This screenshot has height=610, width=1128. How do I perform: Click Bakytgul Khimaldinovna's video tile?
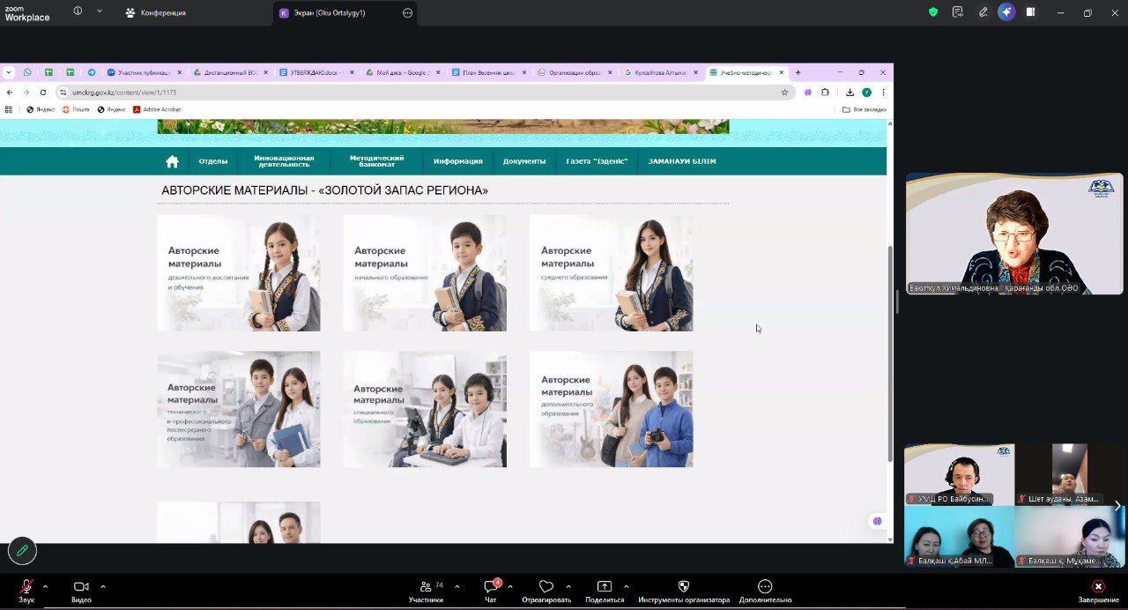(x=1013, y=234)
